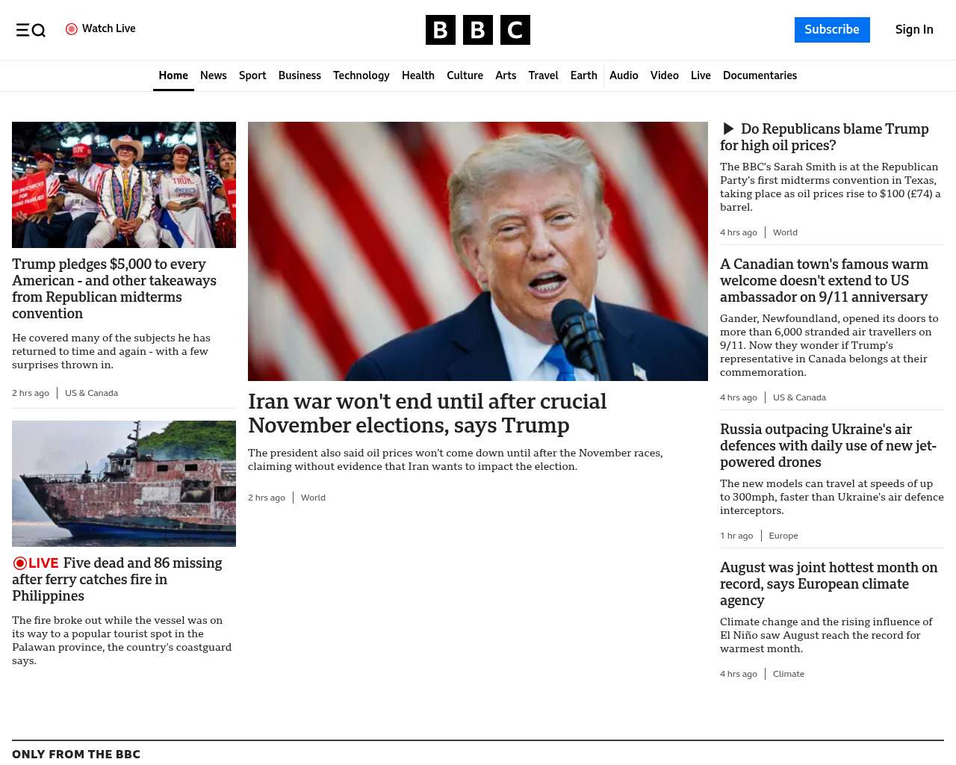Image resolution: width=956 pixels, height=765 pixels.
Task: Read the Russia outpacing Ukraine drones article
Action: (828, 445)
